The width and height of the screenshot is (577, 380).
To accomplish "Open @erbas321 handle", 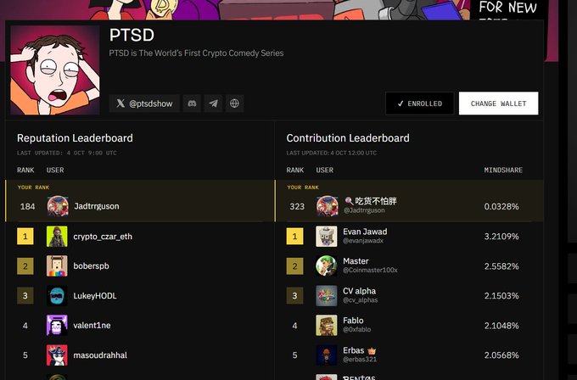I will click(x=360, y=359).
